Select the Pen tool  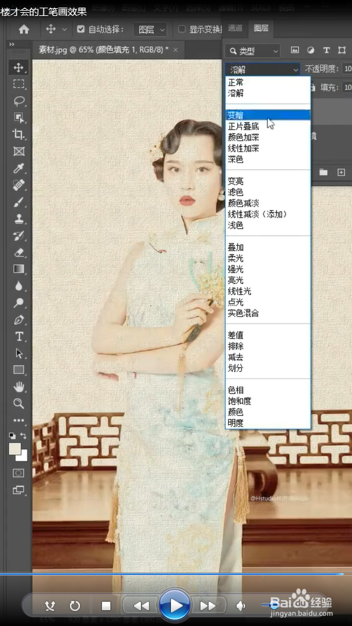pyautogui.click(x=18, y=320)
